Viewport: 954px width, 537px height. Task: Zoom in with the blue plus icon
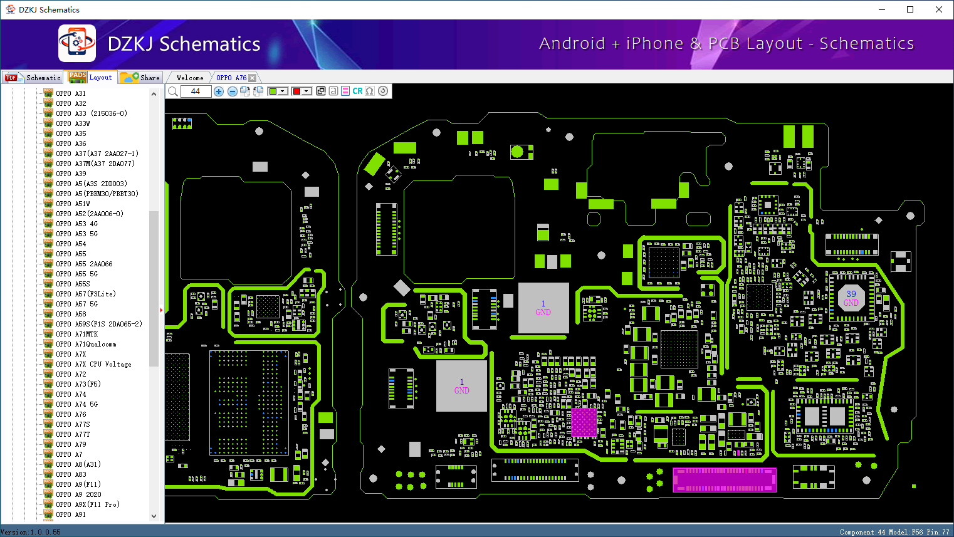(x=219, y=91)
